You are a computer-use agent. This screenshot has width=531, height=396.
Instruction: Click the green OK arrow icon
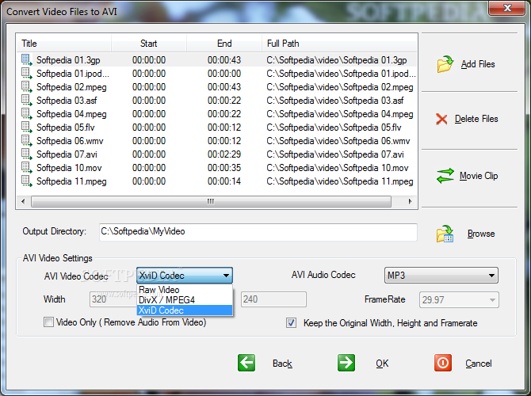[x=346, y=364]
